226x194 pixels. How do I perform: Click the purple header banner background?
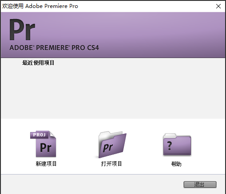point(148,34)
